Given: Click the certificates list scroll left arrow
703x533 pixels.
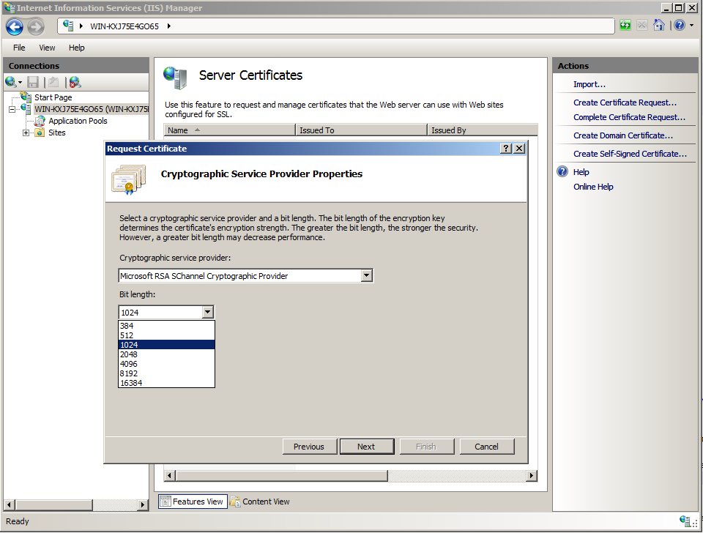Looking at the screenshot, I should [x=169, y=475].
